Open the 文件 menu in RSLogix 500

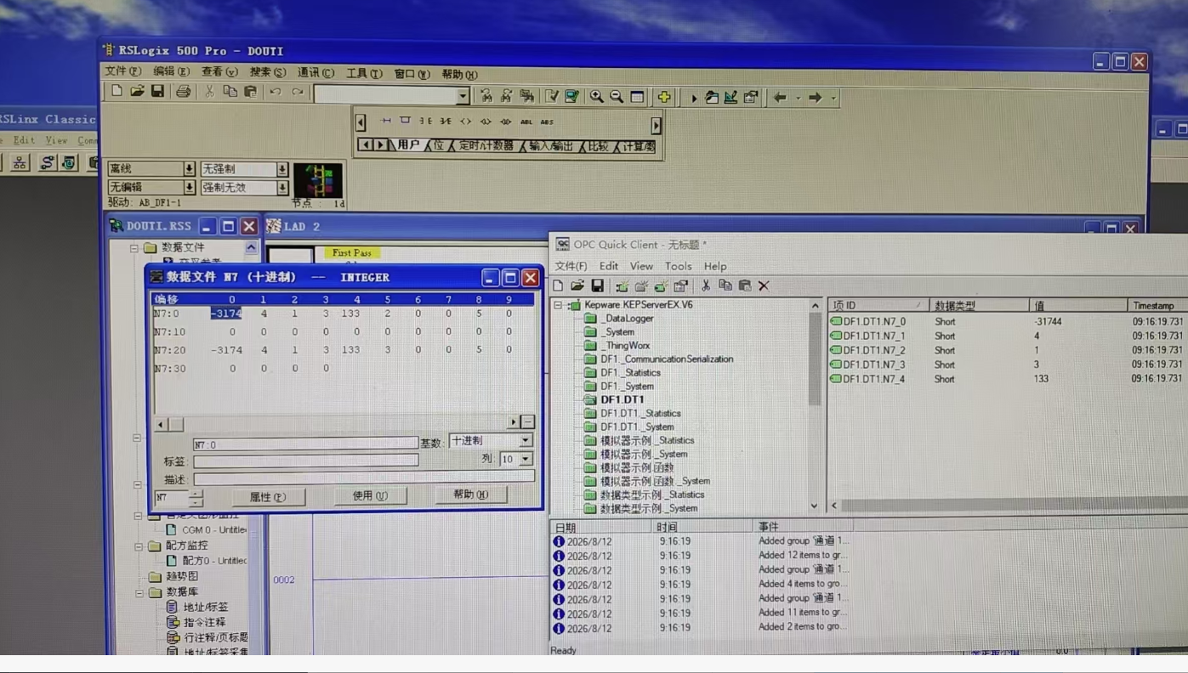(122, 71)
